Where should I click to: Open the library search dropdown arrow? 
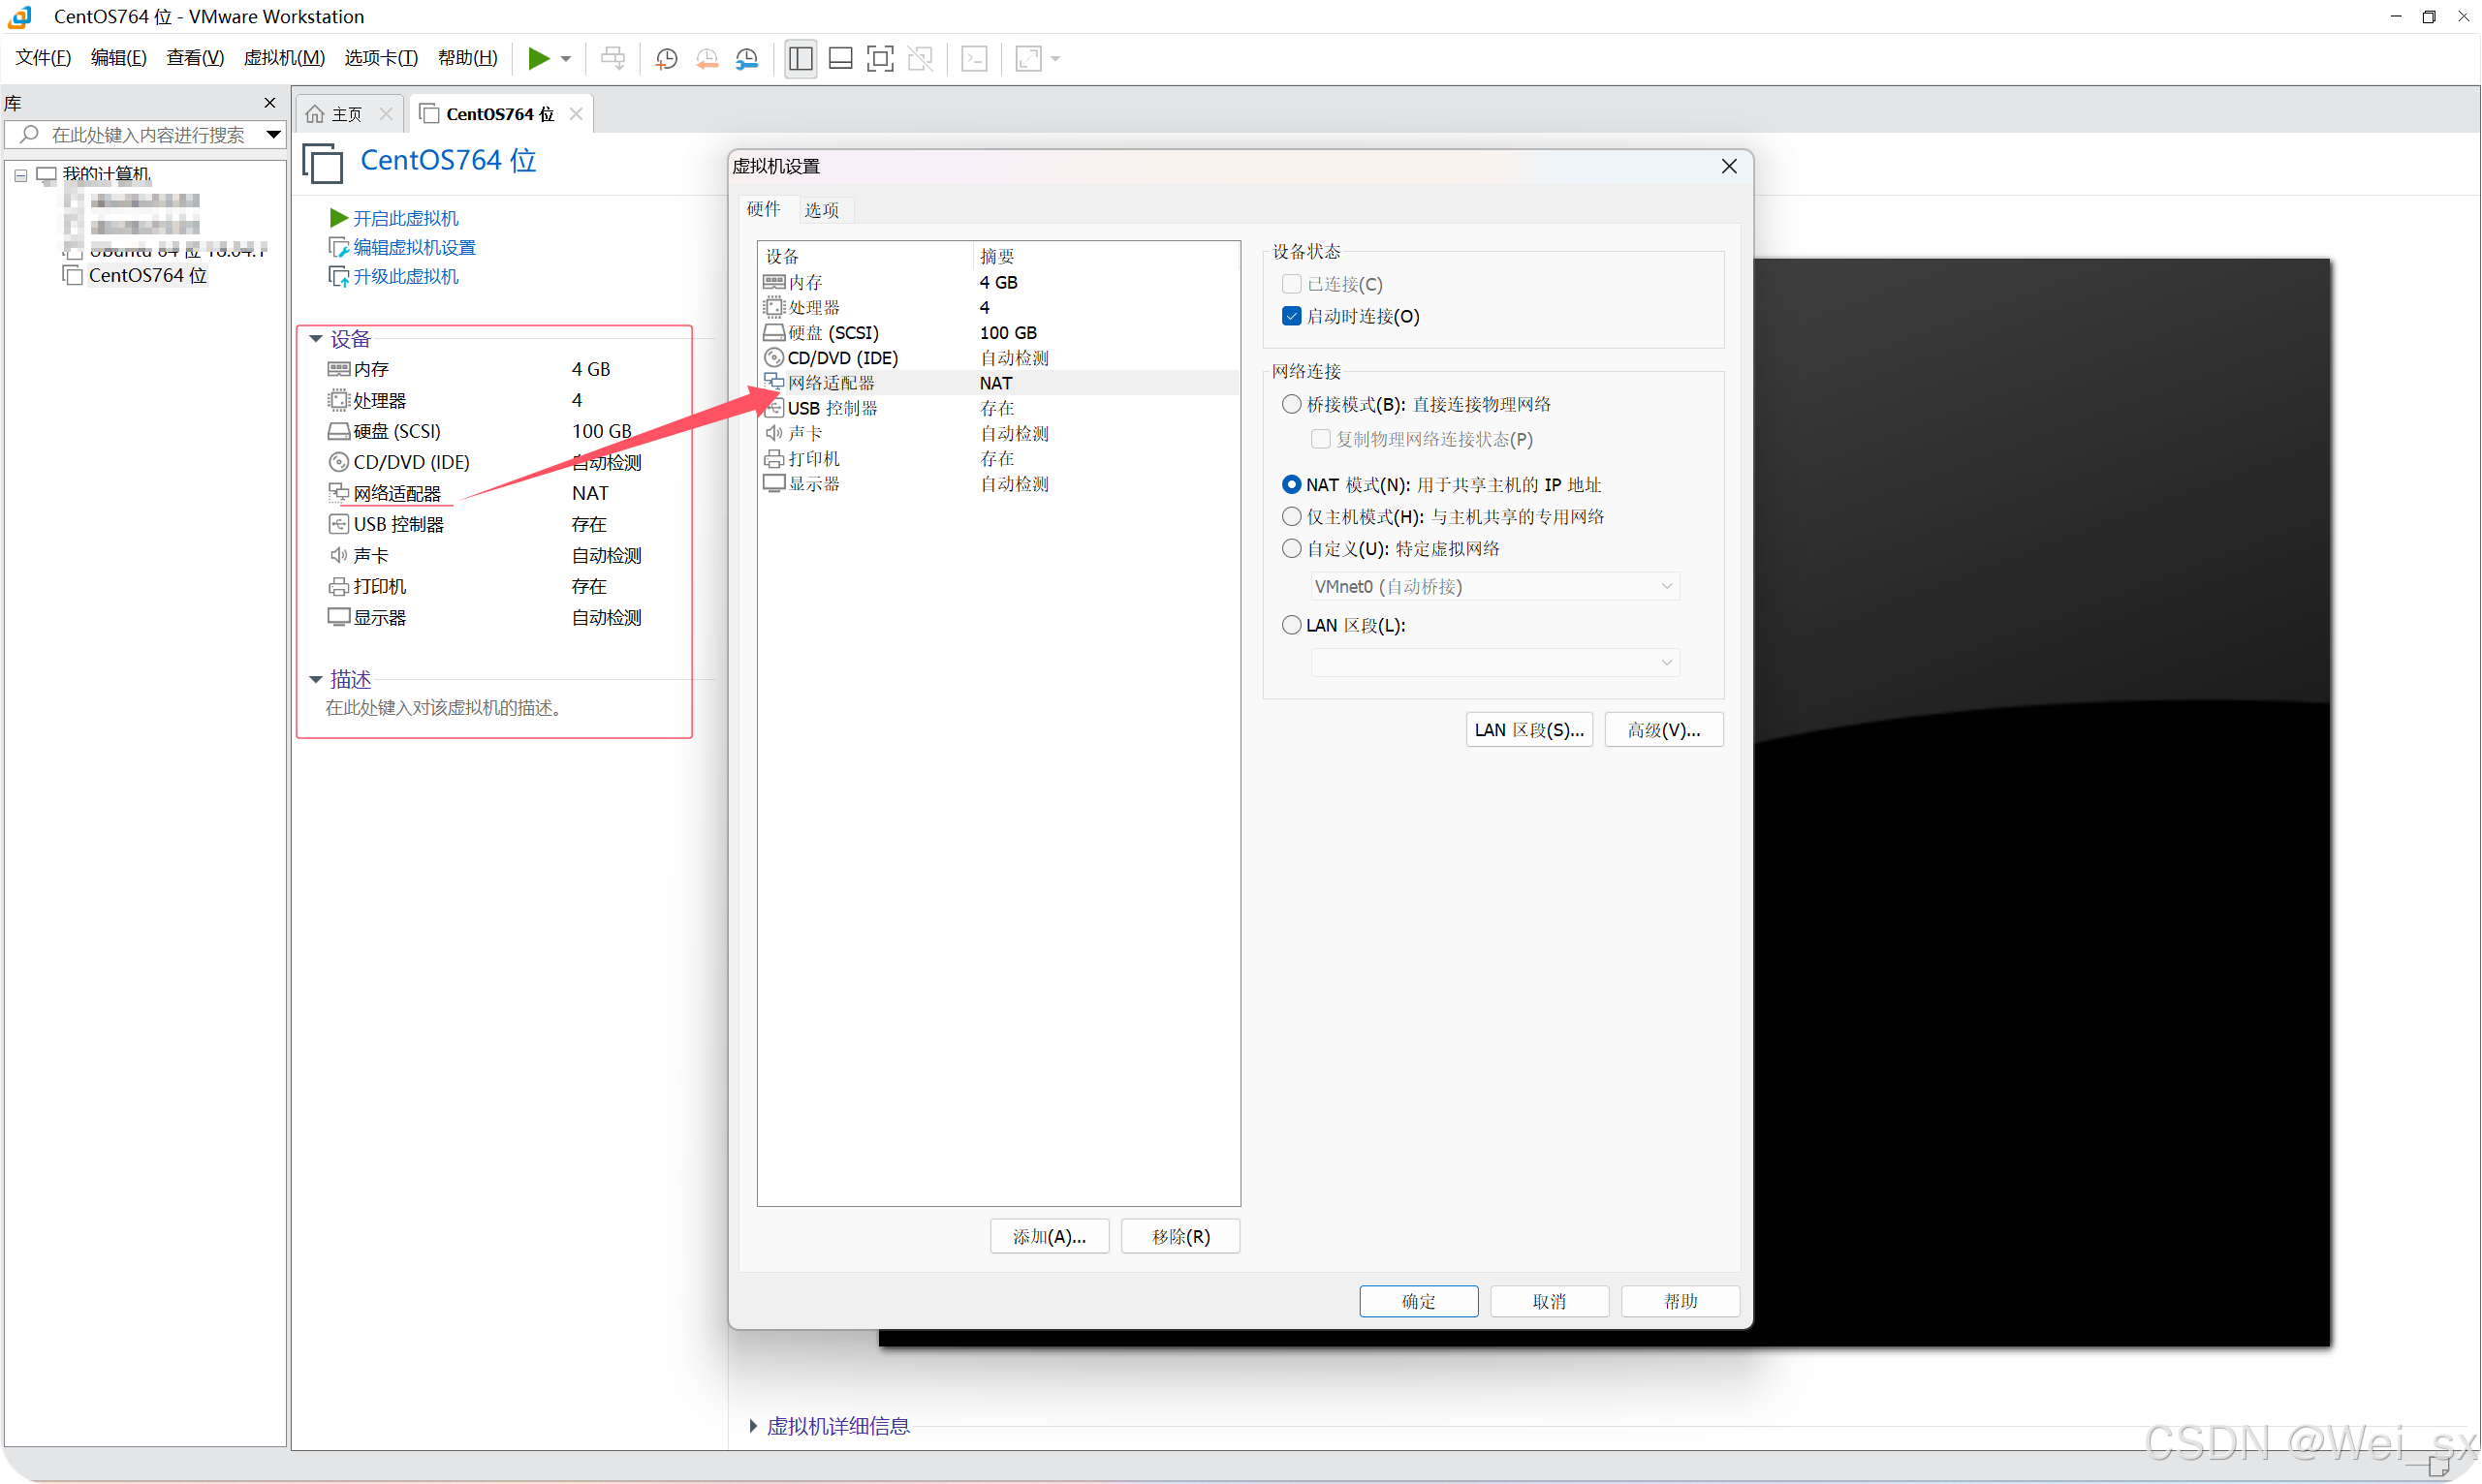272,135
